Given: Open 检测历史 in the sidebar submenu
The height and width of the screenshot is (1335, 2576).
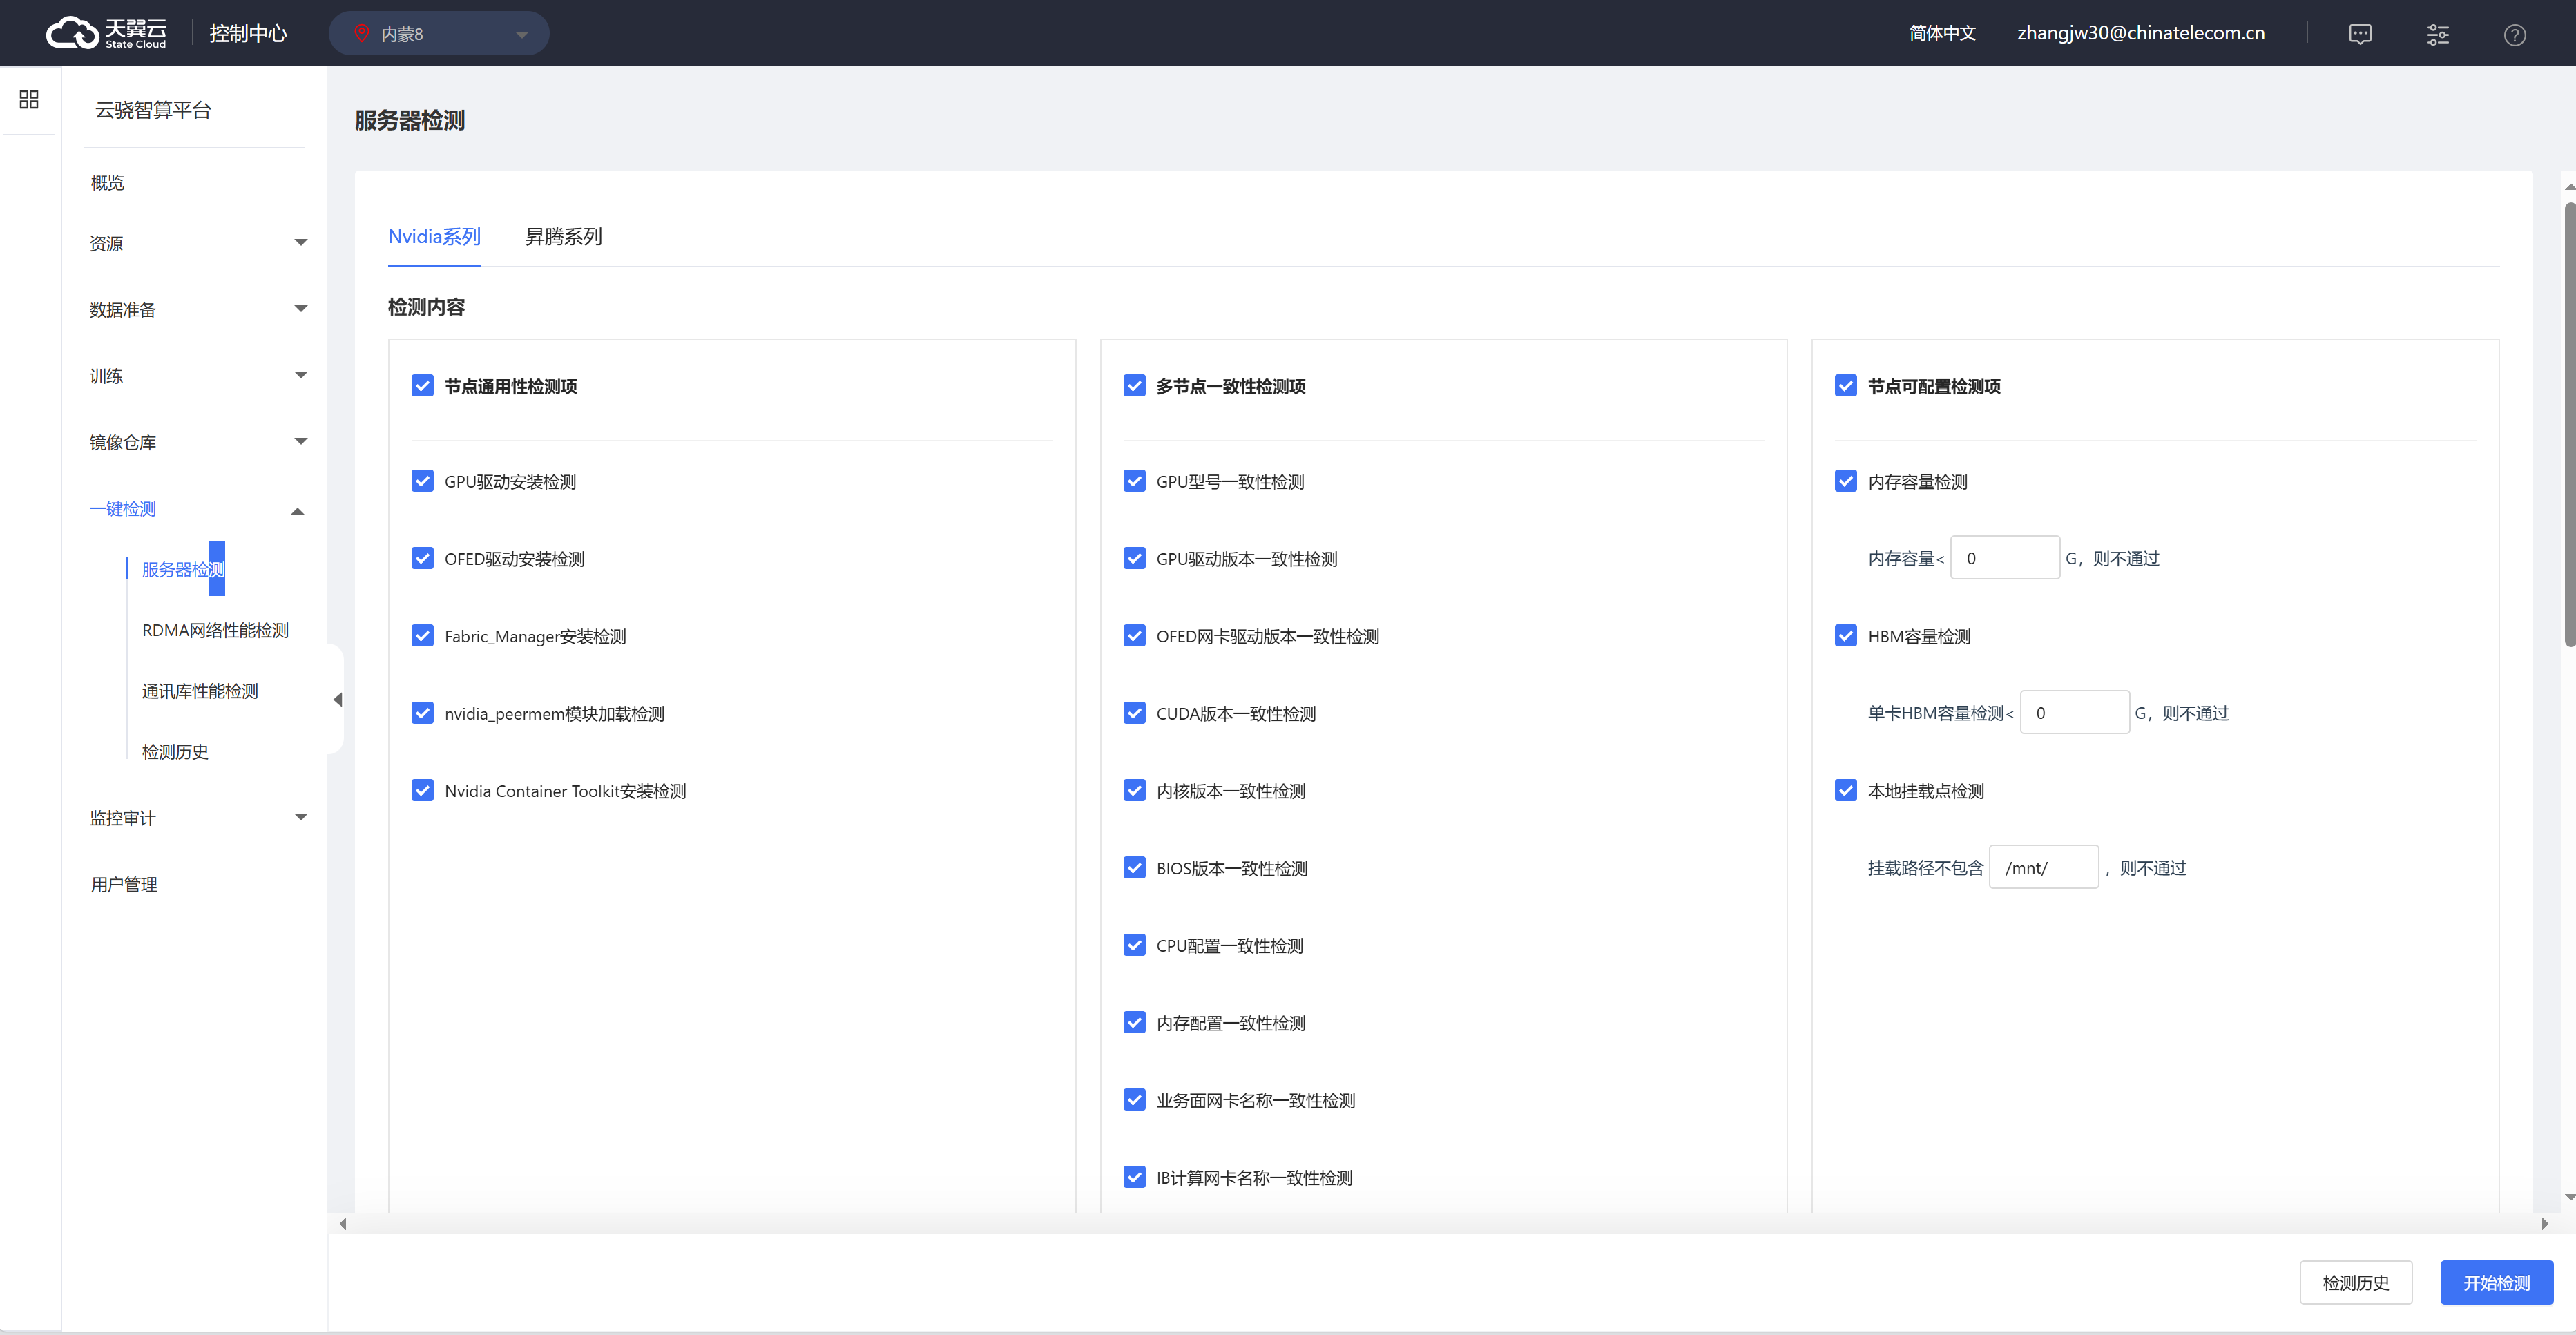Looking at the screenshot, I should pos(175,752).
